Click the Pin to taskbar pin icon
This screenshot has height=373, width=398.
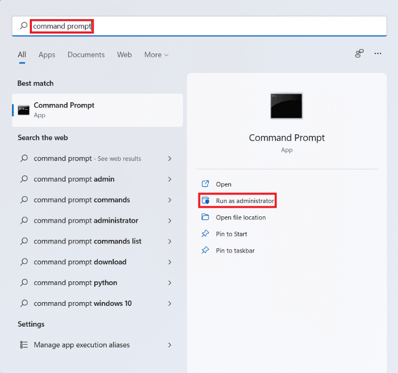click(x=205, y=250)
